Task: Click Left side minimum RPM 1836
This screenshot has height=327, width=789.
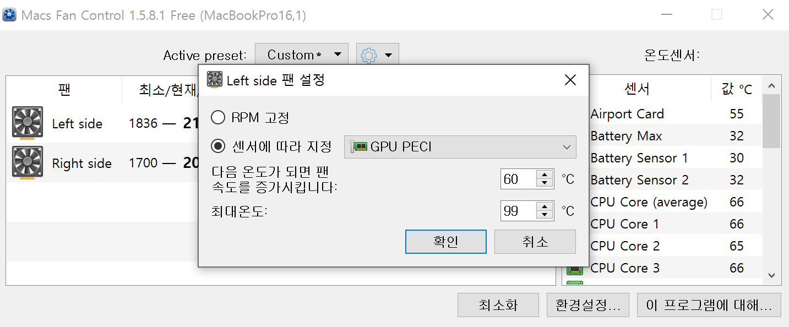Action: click(143, 123)
